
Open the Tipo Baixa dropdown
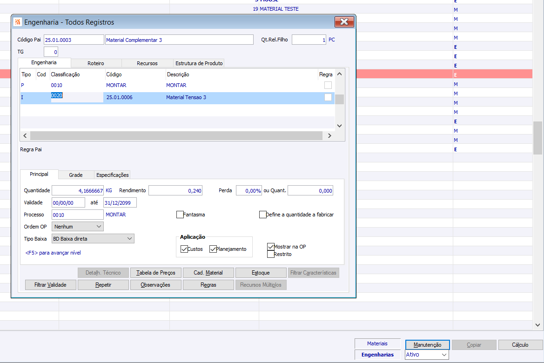point(93,239)
